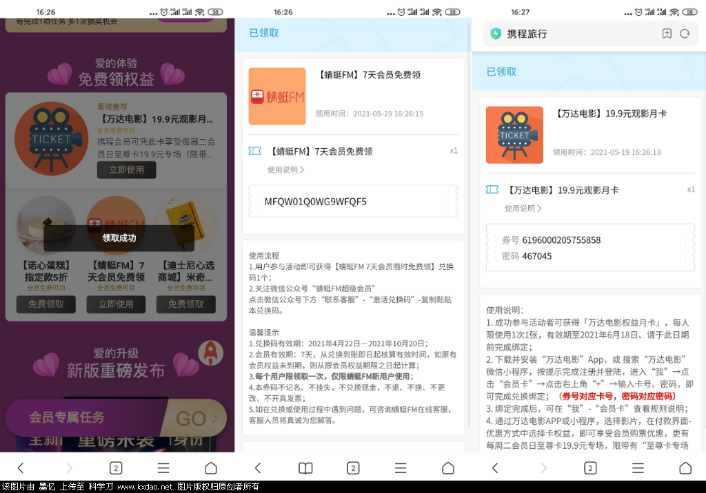Tap ticket icon beside 蜻蜓FM coupon row
706x493 pixels.
(x=255, y=151)
